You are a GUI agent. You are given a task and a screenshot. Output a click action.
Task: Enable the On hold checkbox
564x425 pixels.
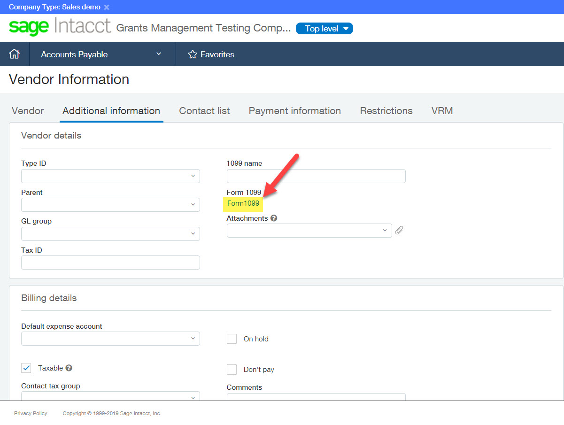[232, 339]
